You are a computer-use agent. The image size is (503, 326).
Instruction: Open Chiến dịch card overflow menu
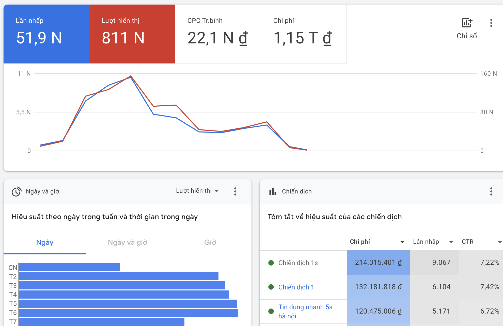point(491,191)
